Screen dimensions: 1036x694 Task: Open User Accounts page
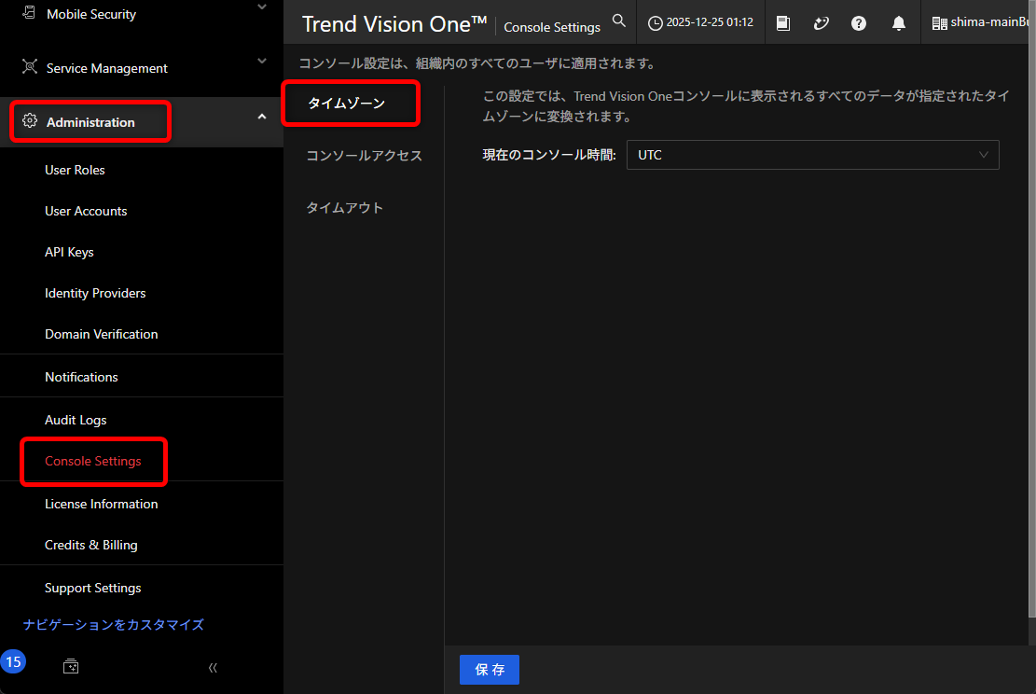[x=86, y=211]
